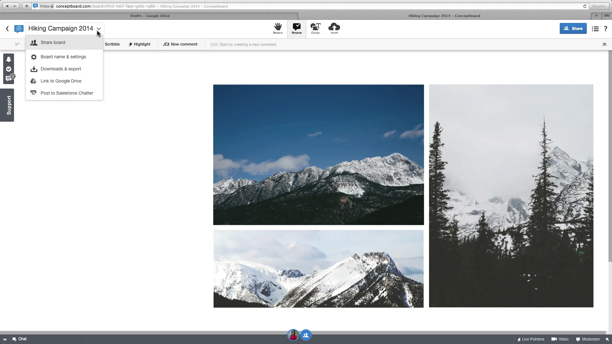
Task: Open a new browser tab
Action: pyautogui.click(x=596, y=16)
